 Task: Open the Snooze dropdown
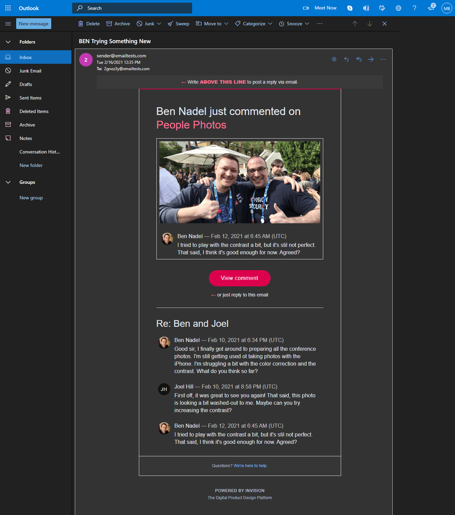(307, 24)
